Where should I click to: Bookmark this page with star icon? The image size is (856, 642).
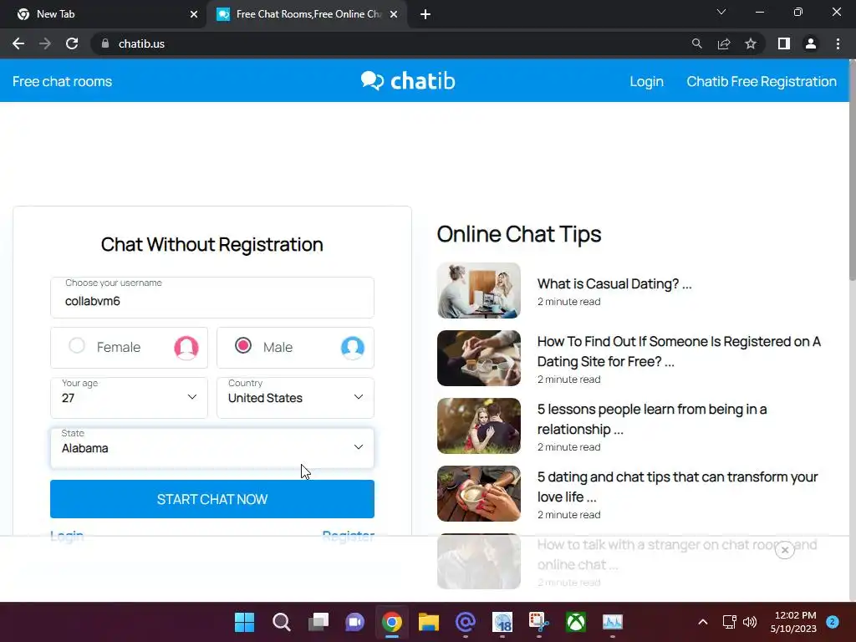751,43
